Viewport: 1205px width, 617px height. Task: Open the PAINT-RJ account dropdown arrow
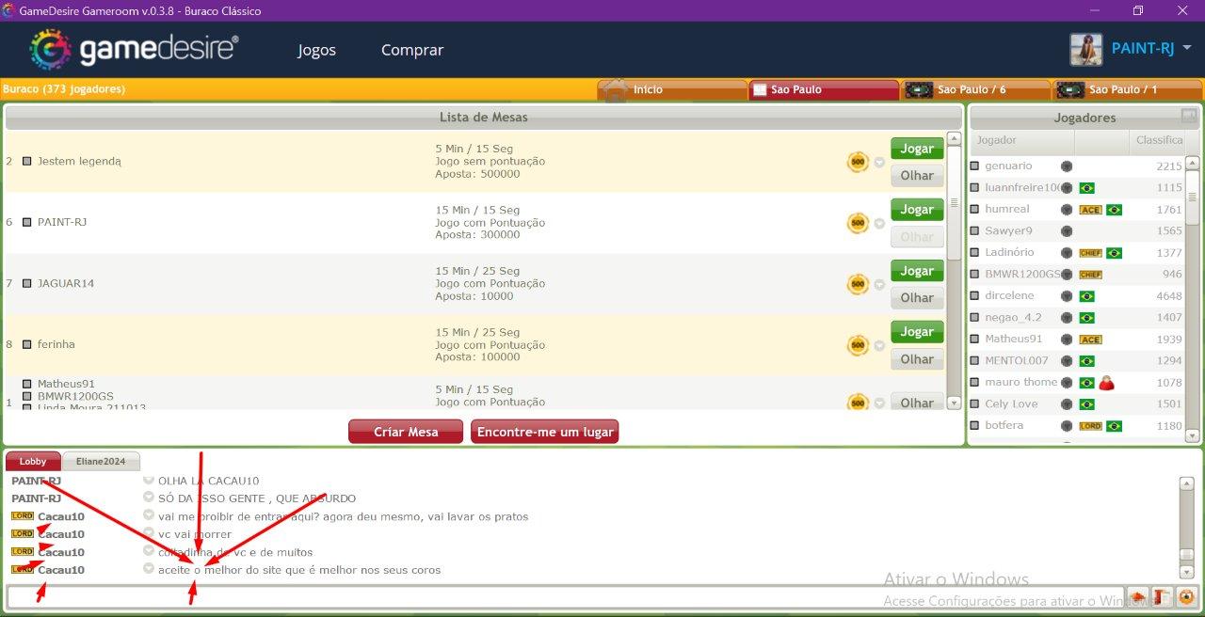point(1187,48)
